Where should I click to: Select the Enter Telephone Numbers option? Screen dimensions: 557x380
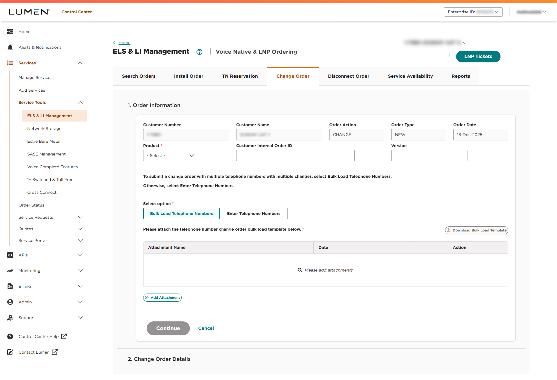[x=254, y=213]
